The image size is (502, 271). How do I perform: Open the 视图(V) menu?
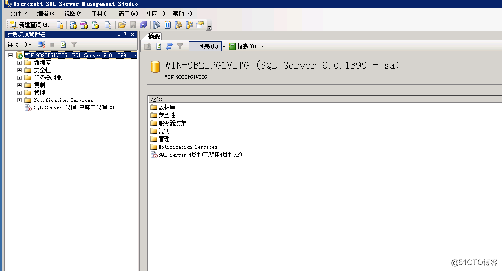pyautogui.click(x=74, y=14)
